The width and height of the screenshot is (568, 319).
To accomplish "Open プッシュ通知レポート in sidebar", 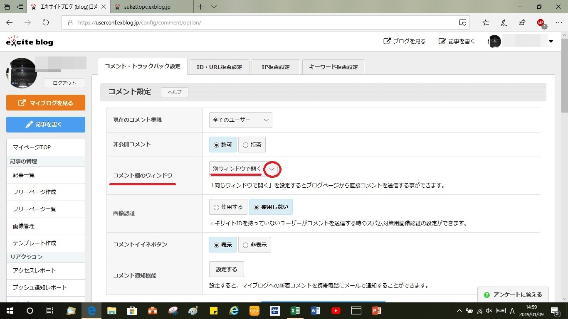I will [46, 287].
